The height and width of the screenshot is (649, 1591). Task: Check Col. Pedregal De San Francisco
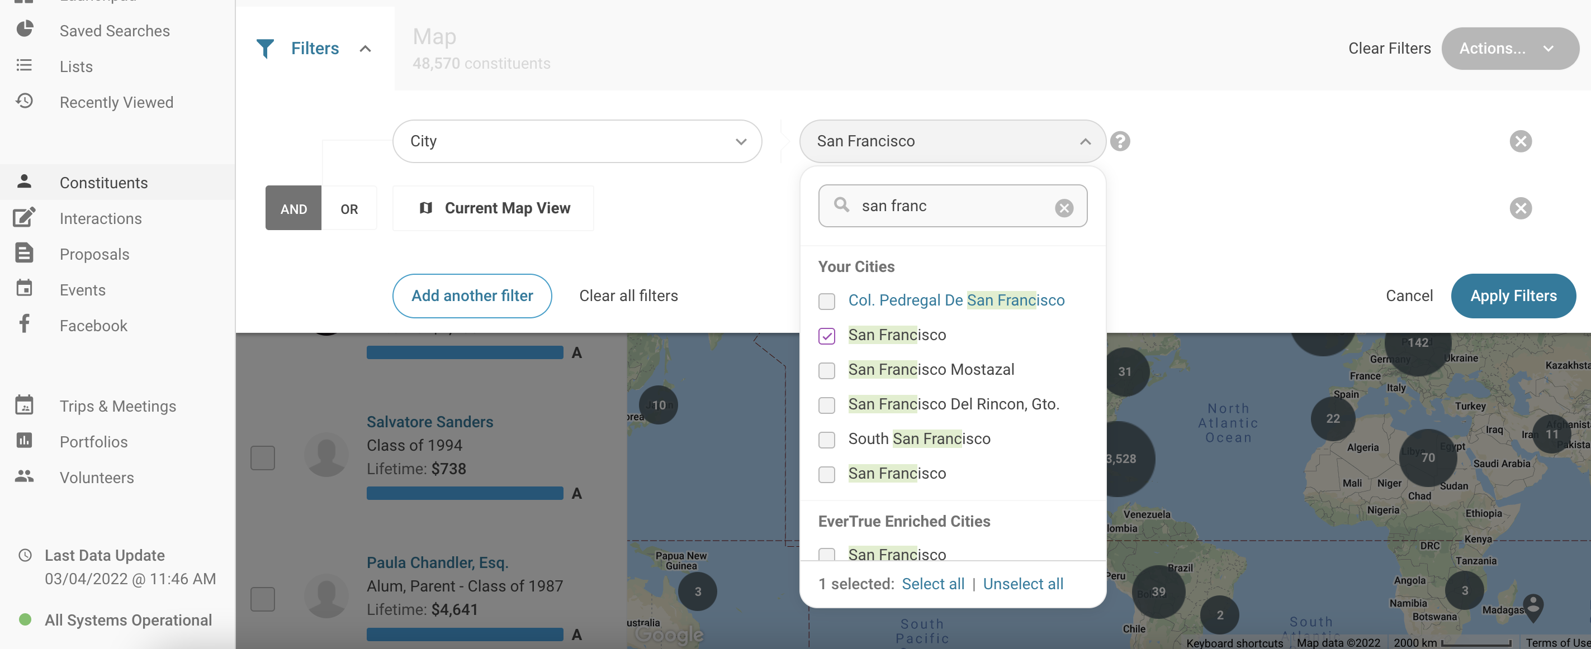click(x=826, y=301)
